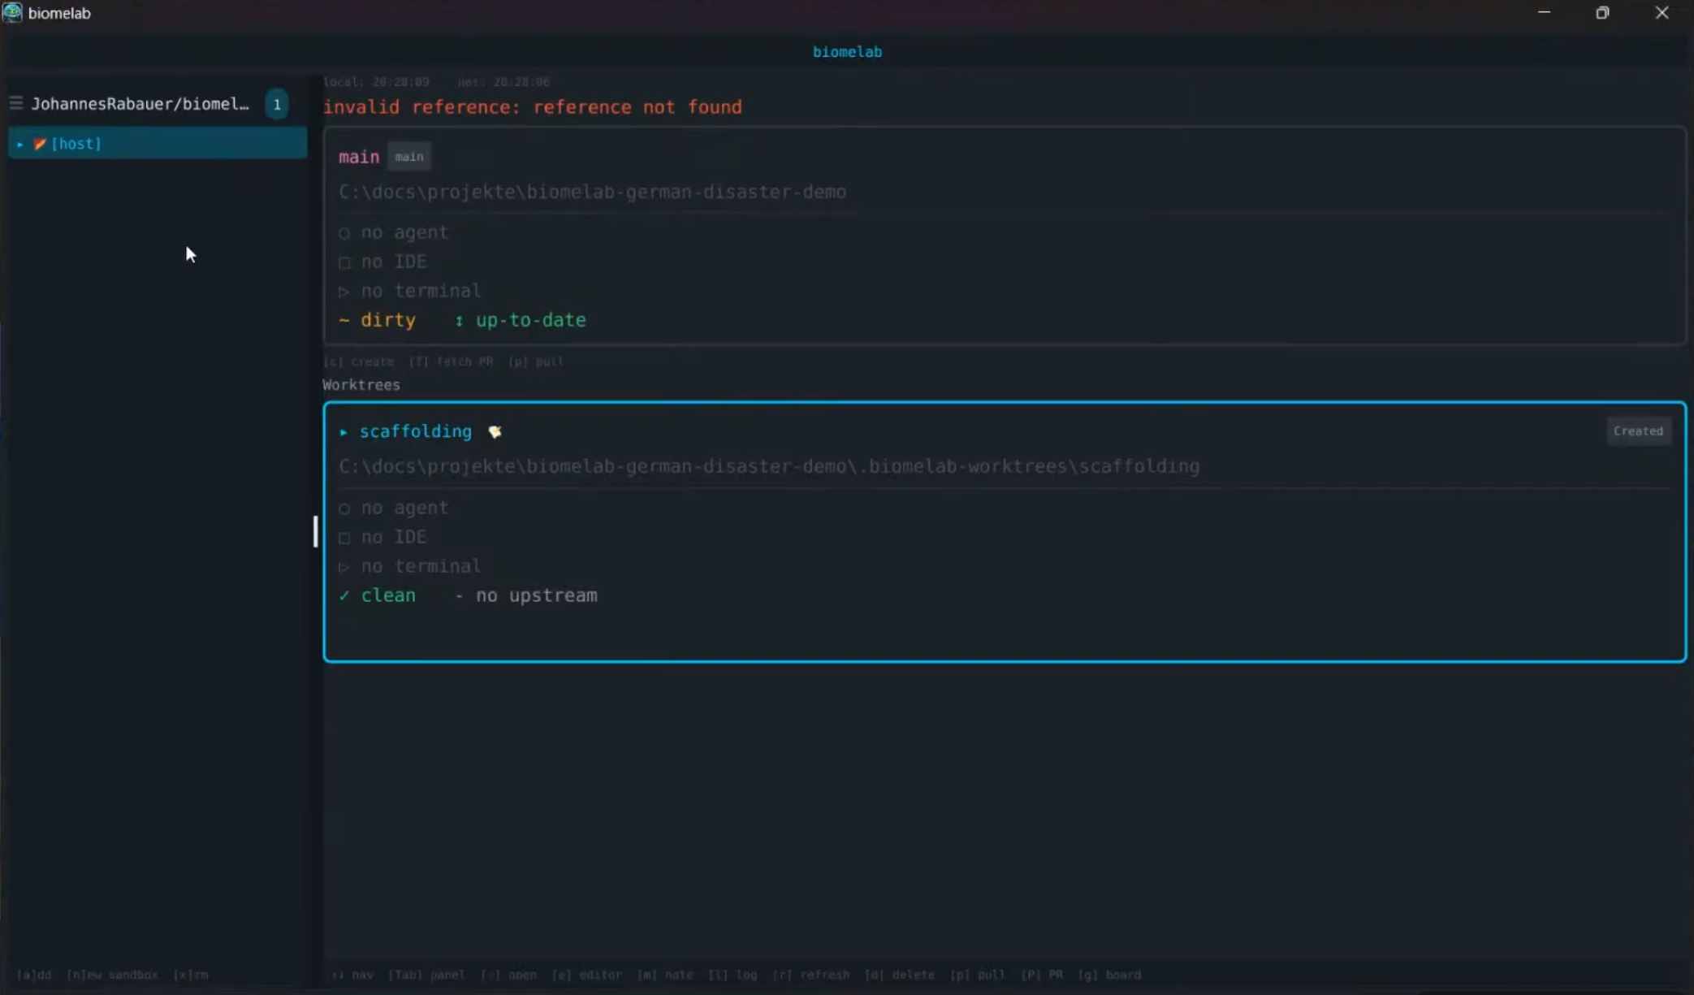Click the agent circle icon in scaffolding card
The width and height of the screenshot is (1694, 995).
coord(344,509)
